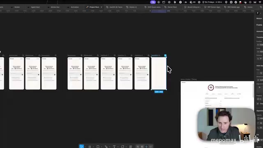
Task: Select the blank Variation 4 frame
Action: (x=159, y=73)
